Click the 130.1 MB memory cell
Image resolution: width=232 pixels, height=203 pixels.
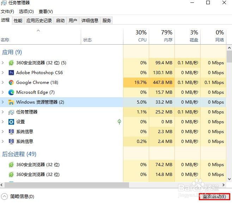coord(162,73)
